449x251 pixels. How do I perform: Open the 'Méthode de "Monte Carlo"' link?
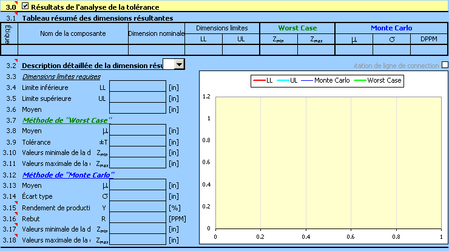click(x=68, y=175)
